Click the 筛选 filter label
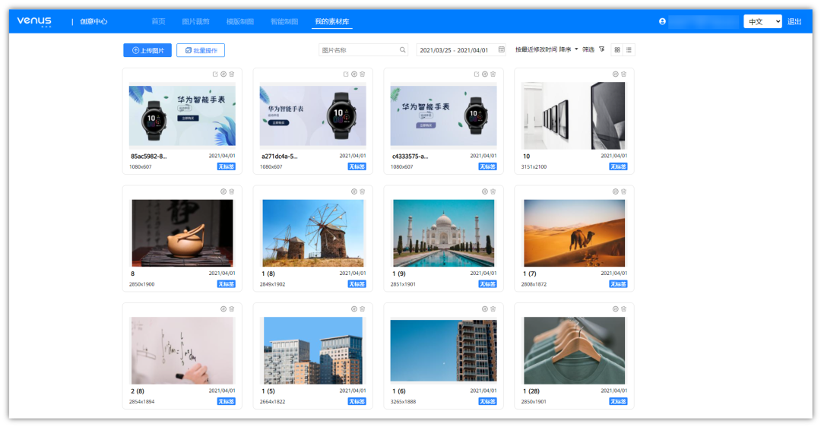Screen dimensions: 821x427 point(588,49)
